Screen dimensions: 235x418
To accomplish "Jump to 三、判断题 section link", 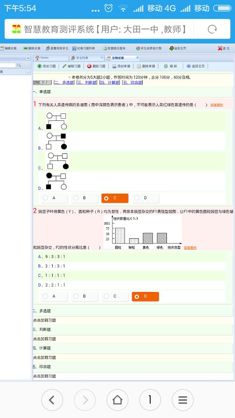I will point(87,83).
